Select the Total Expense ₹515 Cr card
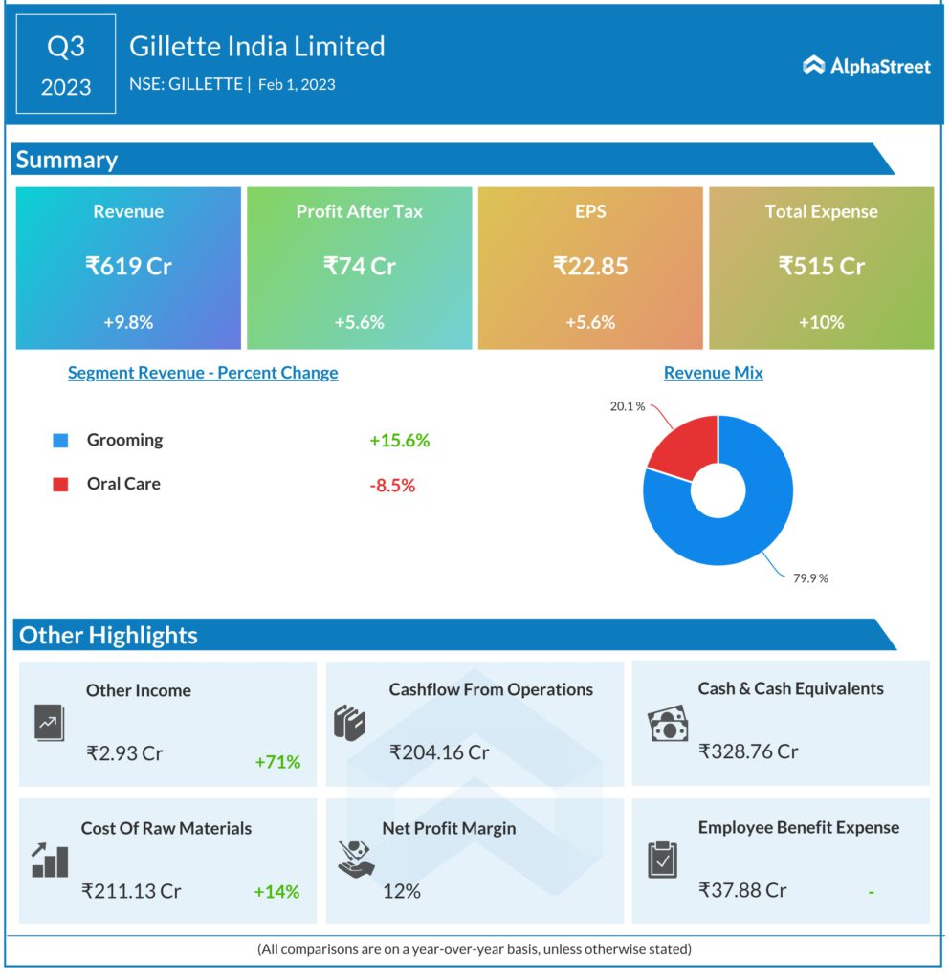The image size is (950, 979). pos(821,268)
